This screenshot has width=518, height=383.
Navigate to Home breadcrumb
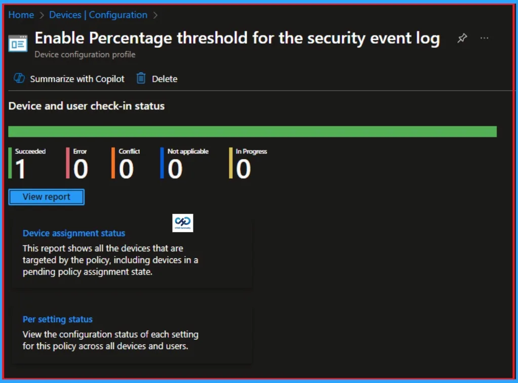tap(21, 15)
